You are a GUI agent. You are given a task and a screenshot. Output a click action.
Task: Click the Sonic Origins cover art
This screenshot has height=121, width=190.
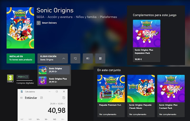(x=20, y=28)
